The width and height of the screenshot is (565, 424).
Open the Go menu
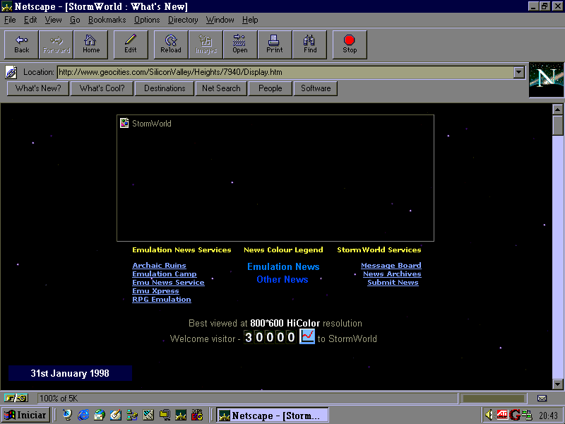(x=75, y=20)
